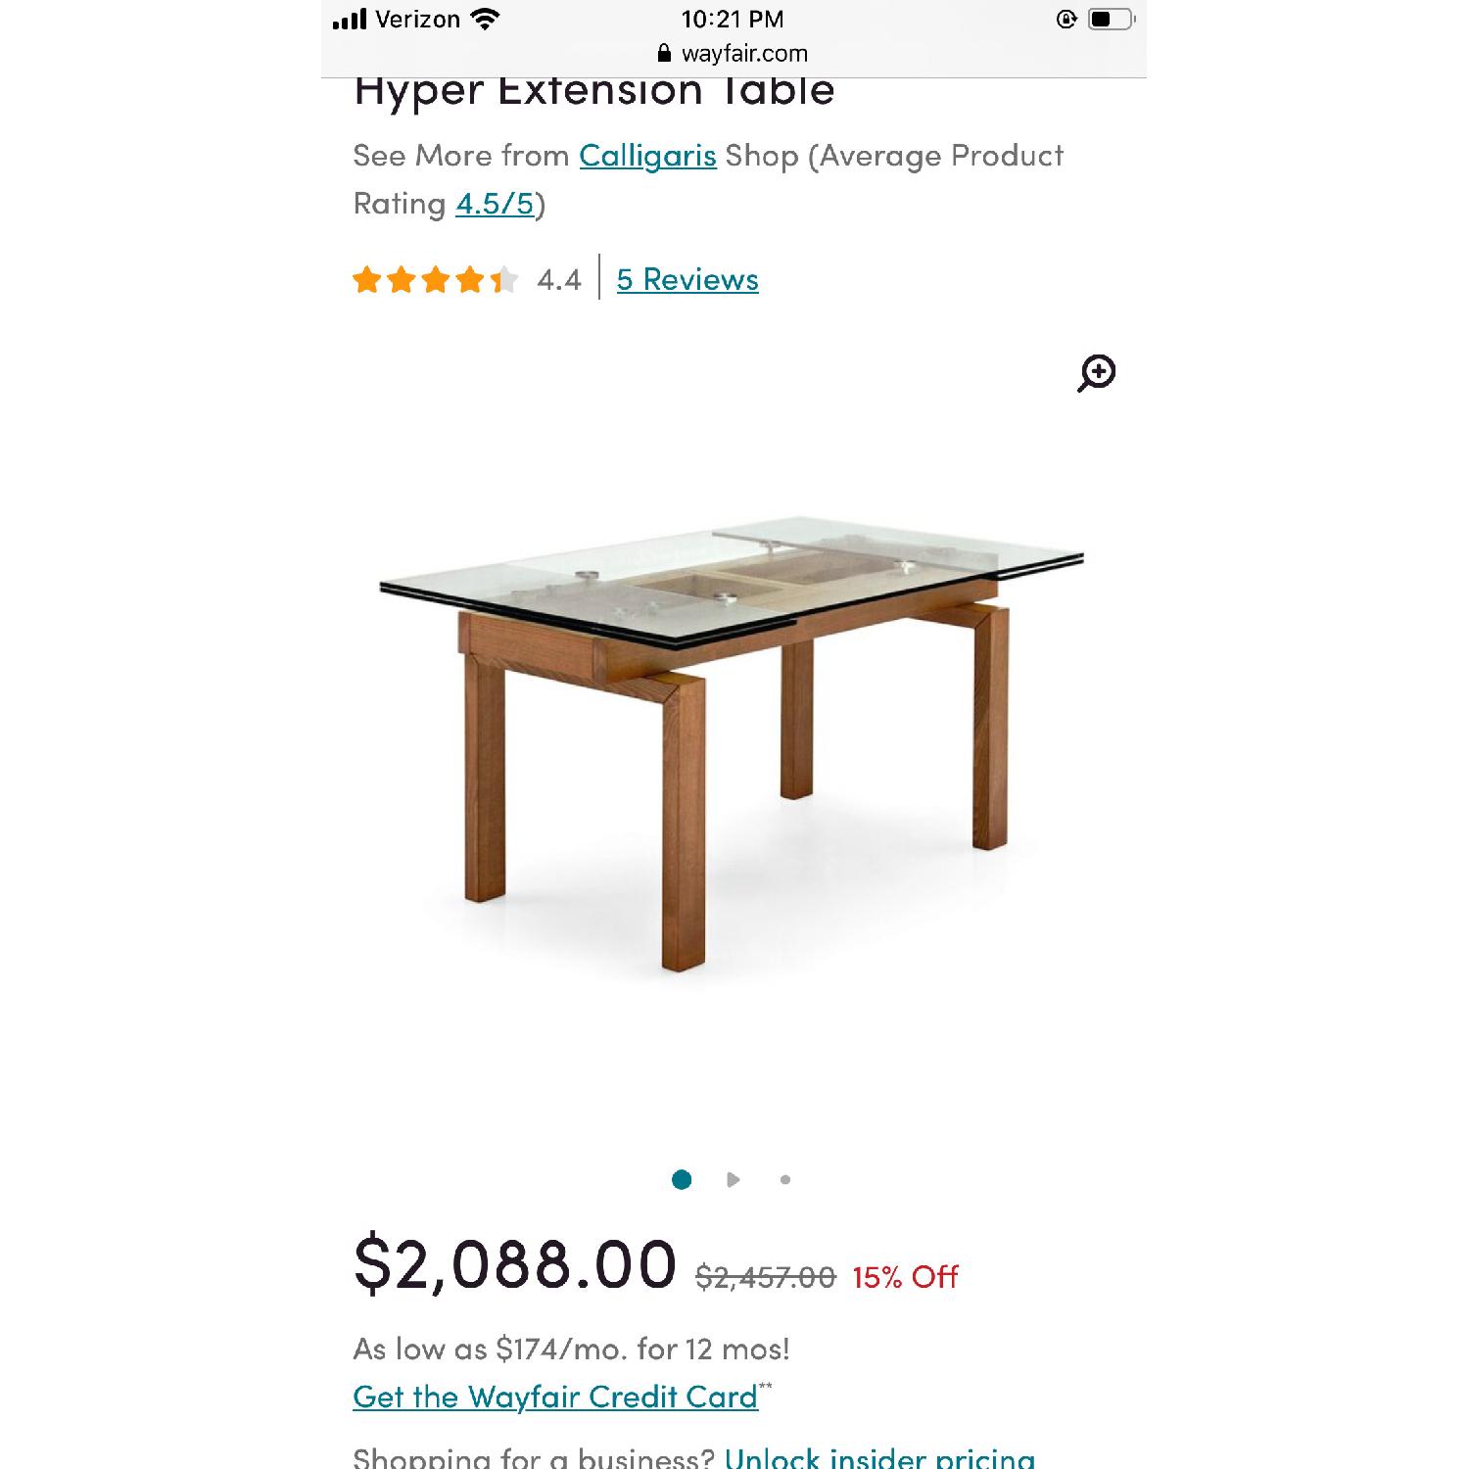Image resolution: width=1469 pixels, height=1469 pixels.
Task: Open the Calligaris shop link
Action: click(x=647, y=155)
